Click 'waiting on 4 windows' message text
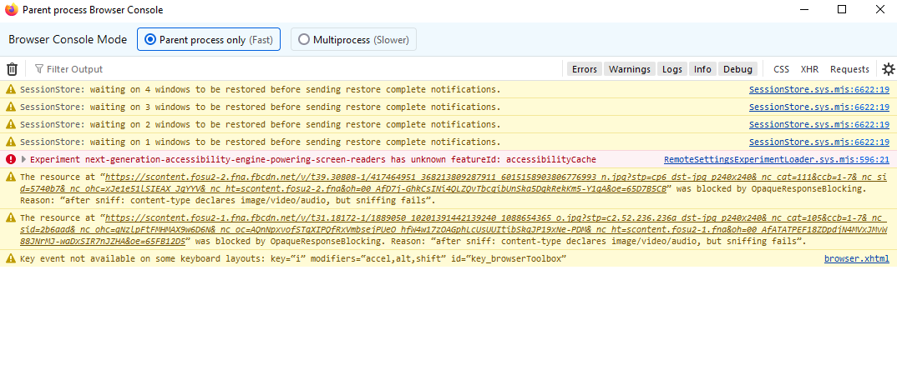 261,89
